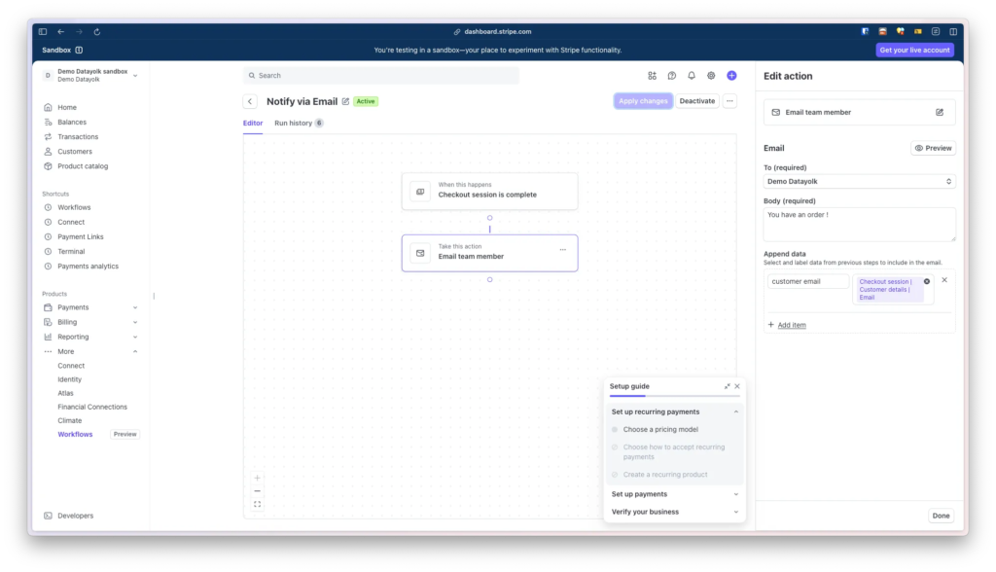Click the email Preview button
The height and width of the screenshot is (572, 996).
pos(933,148)
